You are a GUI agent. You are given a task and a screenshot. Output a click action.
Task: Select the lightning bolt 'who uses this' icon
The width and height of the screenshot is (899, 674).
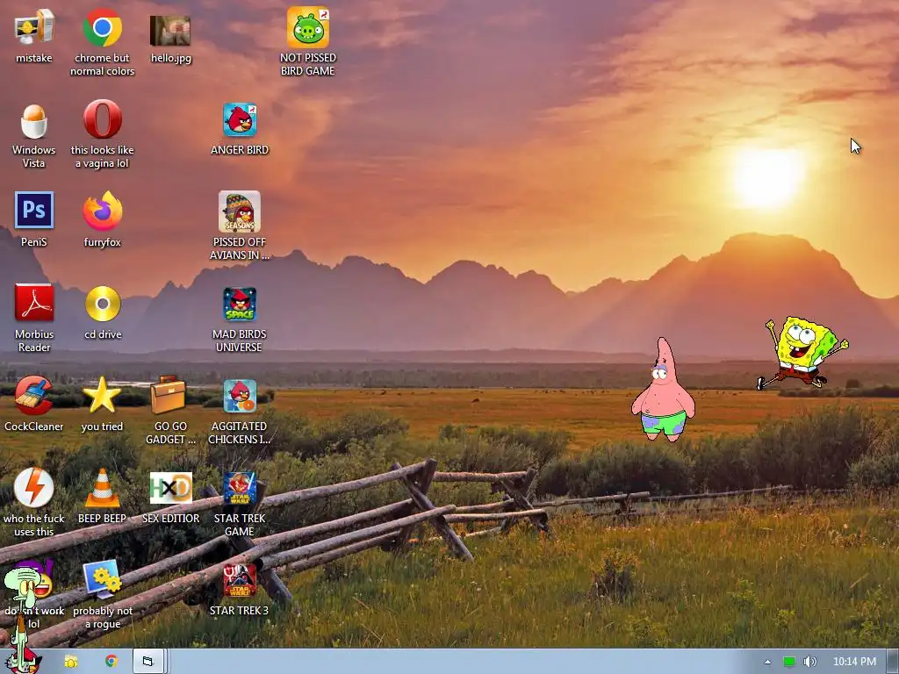(34, 488)
